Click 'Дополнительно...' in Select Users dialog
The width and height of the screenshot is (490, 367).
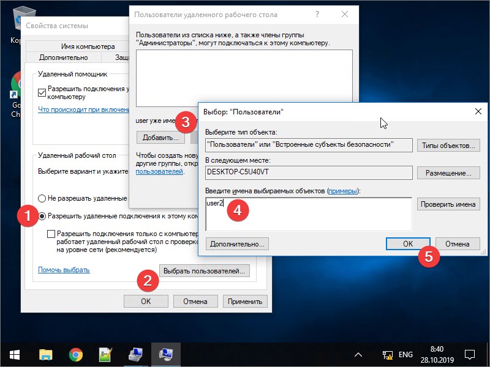pyautogui.click(x=237, y=244)
